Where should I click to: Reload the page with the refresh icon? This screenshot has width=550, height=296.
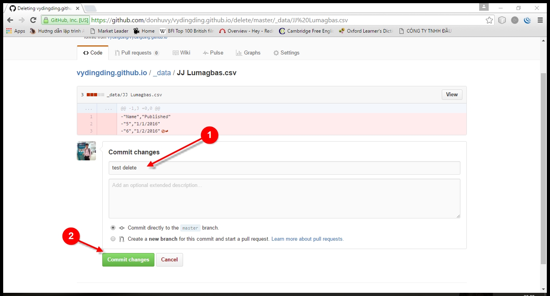tap(33, 20)
